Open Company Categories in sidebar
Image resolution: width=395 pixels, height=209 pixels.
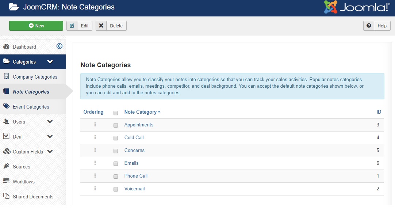(35, 77)
